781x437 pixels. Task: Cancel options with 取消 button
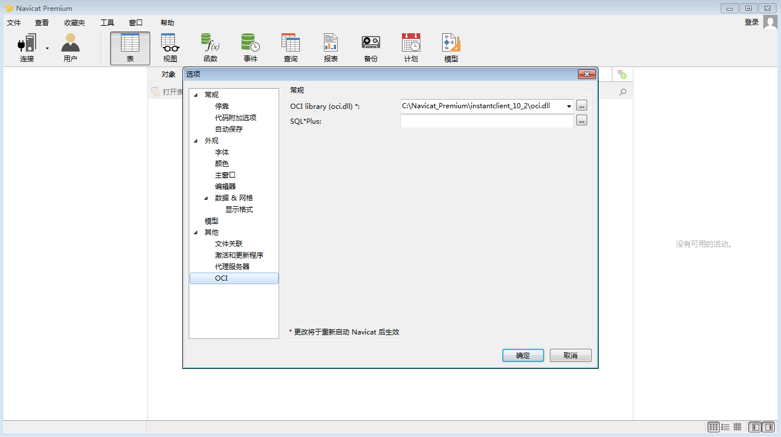pyautogui.click(x=571, y=355)
